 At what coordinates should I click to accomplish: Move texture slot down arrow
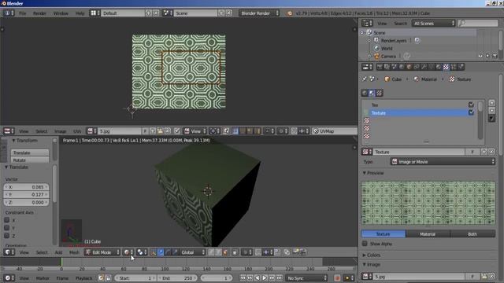[x=491, y=111]
